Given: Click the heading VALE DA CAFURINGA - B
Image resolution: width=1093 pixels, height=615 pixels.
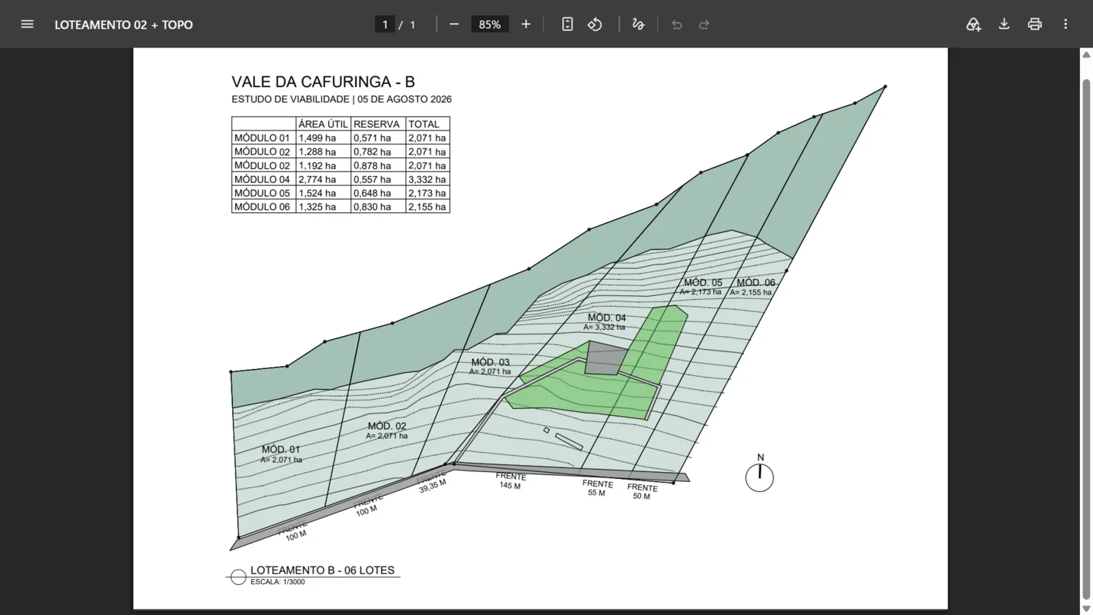Looking at the screenshot, I should [324, 81].
